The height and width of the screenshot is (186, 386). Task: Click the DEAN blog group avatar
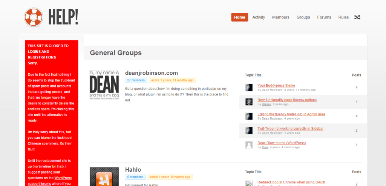[x=104, y=85]
